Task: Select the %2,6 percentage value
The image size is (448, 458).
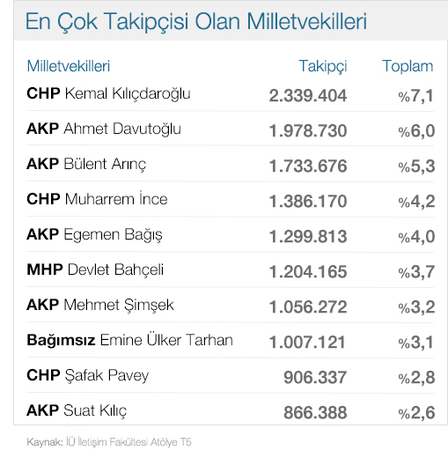Action: pyautogui.click(x=416, y=413)
